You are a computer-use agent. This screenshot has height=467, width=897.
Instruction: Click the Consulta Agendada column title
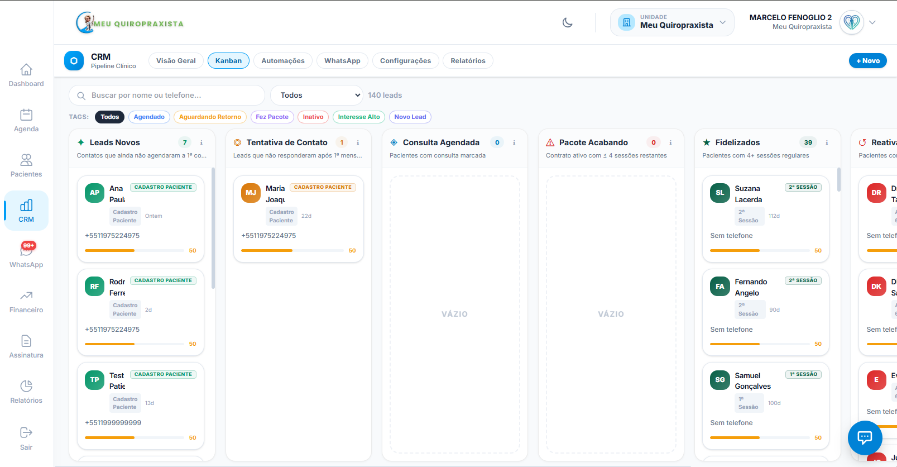coord(441,142)
